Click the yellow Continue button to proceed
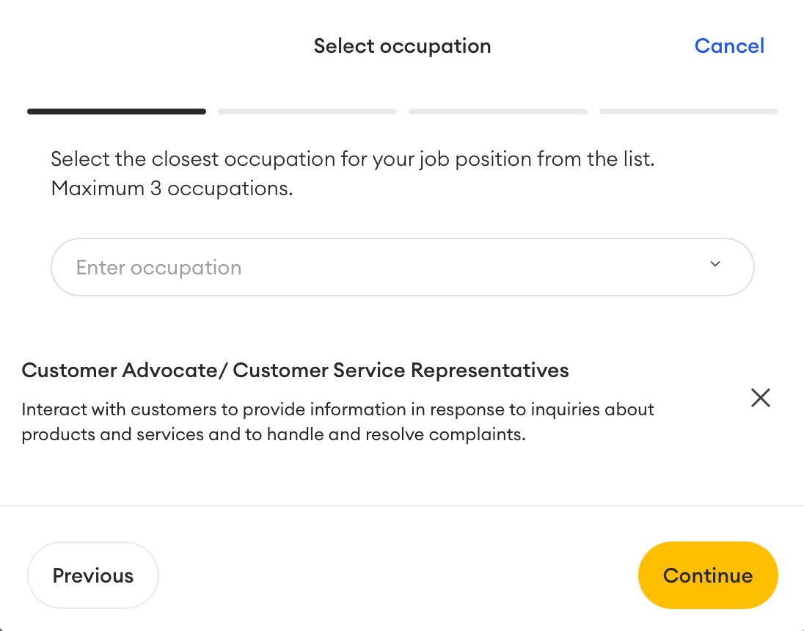804x631 pixels. point(707,575)
